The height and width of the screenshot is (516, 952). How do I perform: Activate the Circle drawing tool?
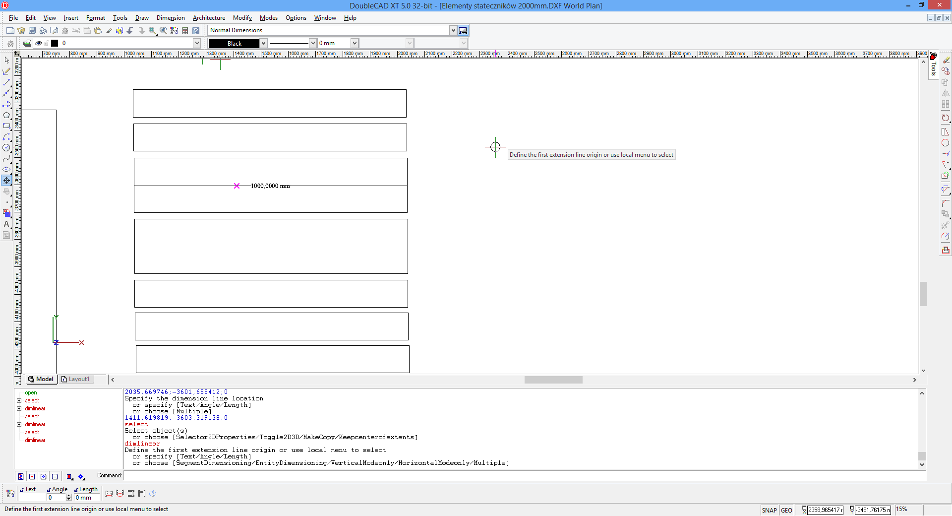coord(6,148)
